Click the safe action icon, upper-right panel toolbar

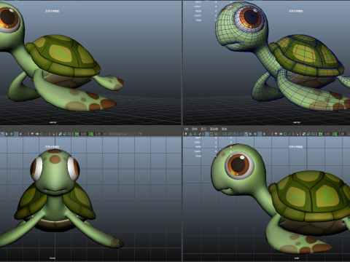tap(230, 134)
